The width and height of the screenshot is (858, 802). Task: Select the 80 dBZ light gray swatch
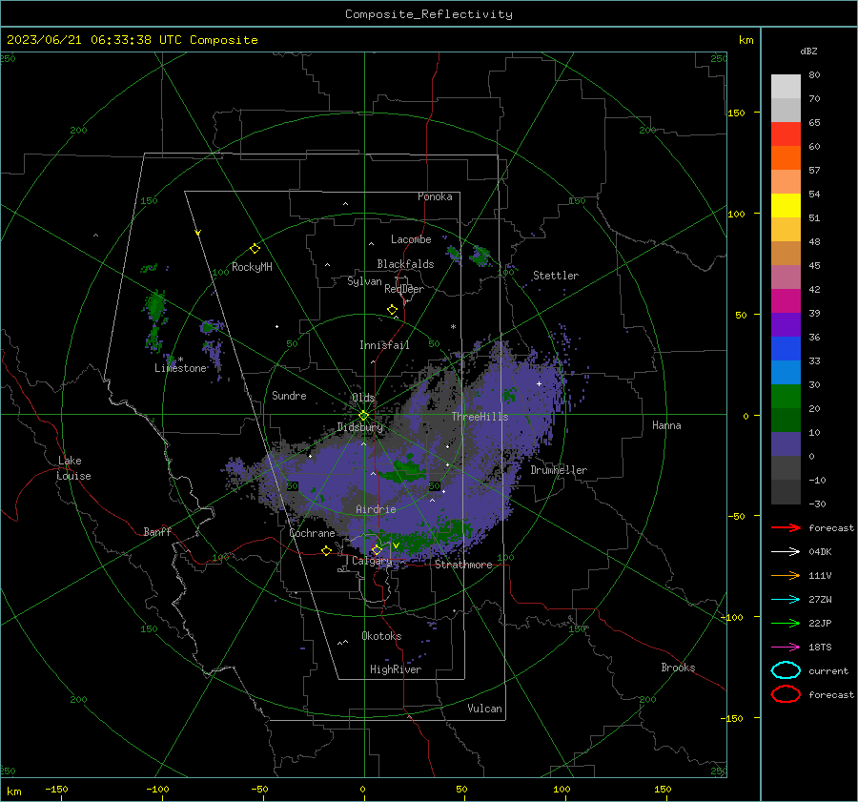(786, 86)
